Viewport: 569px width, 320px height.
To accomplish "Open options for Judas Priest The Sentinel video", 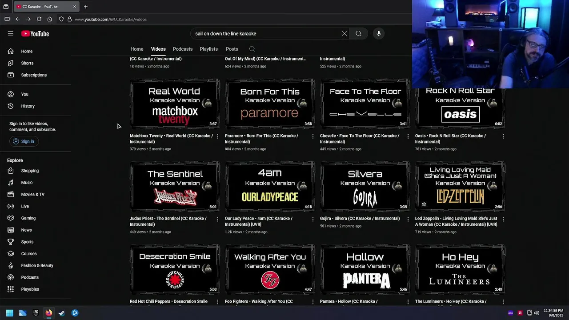I will (x=217, y=219).
